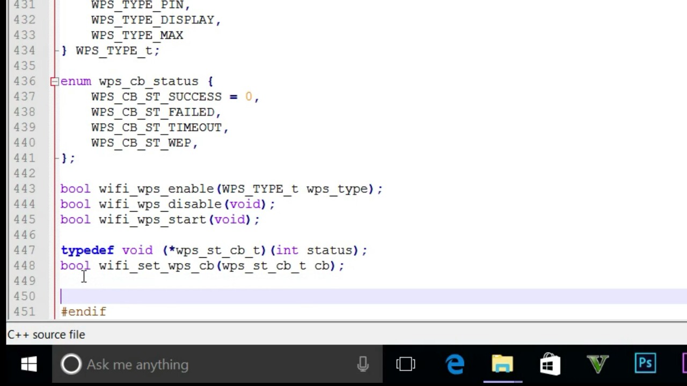
Task: Click the '};' closing line 441
Action: [x=68, y=158]
